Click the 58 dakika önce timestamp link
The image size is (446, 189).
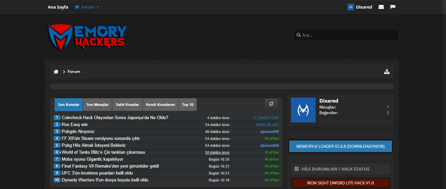pos(217,152)
